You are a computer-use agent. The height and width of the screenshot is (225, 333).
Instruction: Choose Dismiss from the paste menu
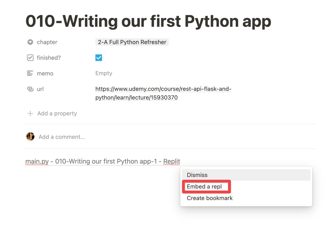click(197, 175)
